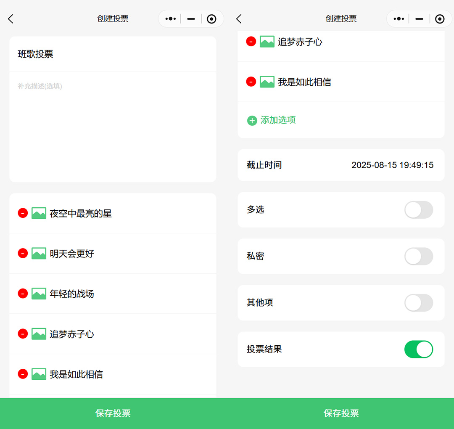Tap the circular close icon in left panel header
Viewport: 454px width, 429px height.
tap(211, 19)
